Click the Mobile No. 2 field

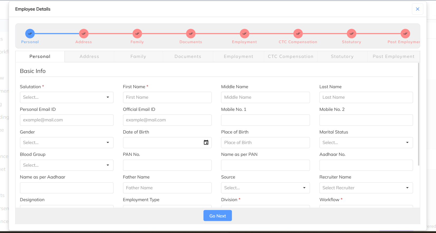click(366, 120)
